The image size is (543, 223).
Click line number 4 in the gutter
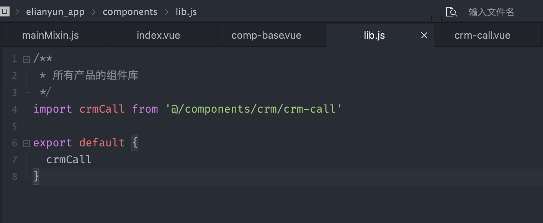click(15, 110)
